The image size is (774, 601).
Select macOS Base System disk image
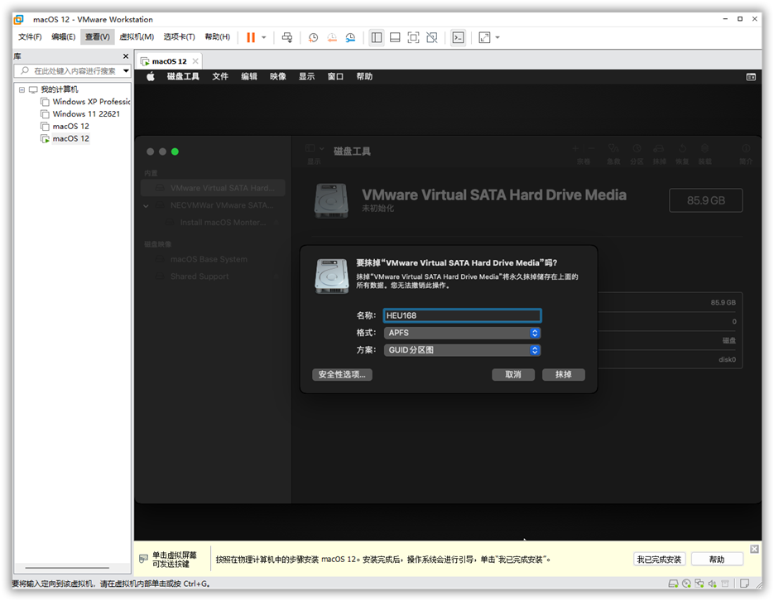click(x=209, y=259)
